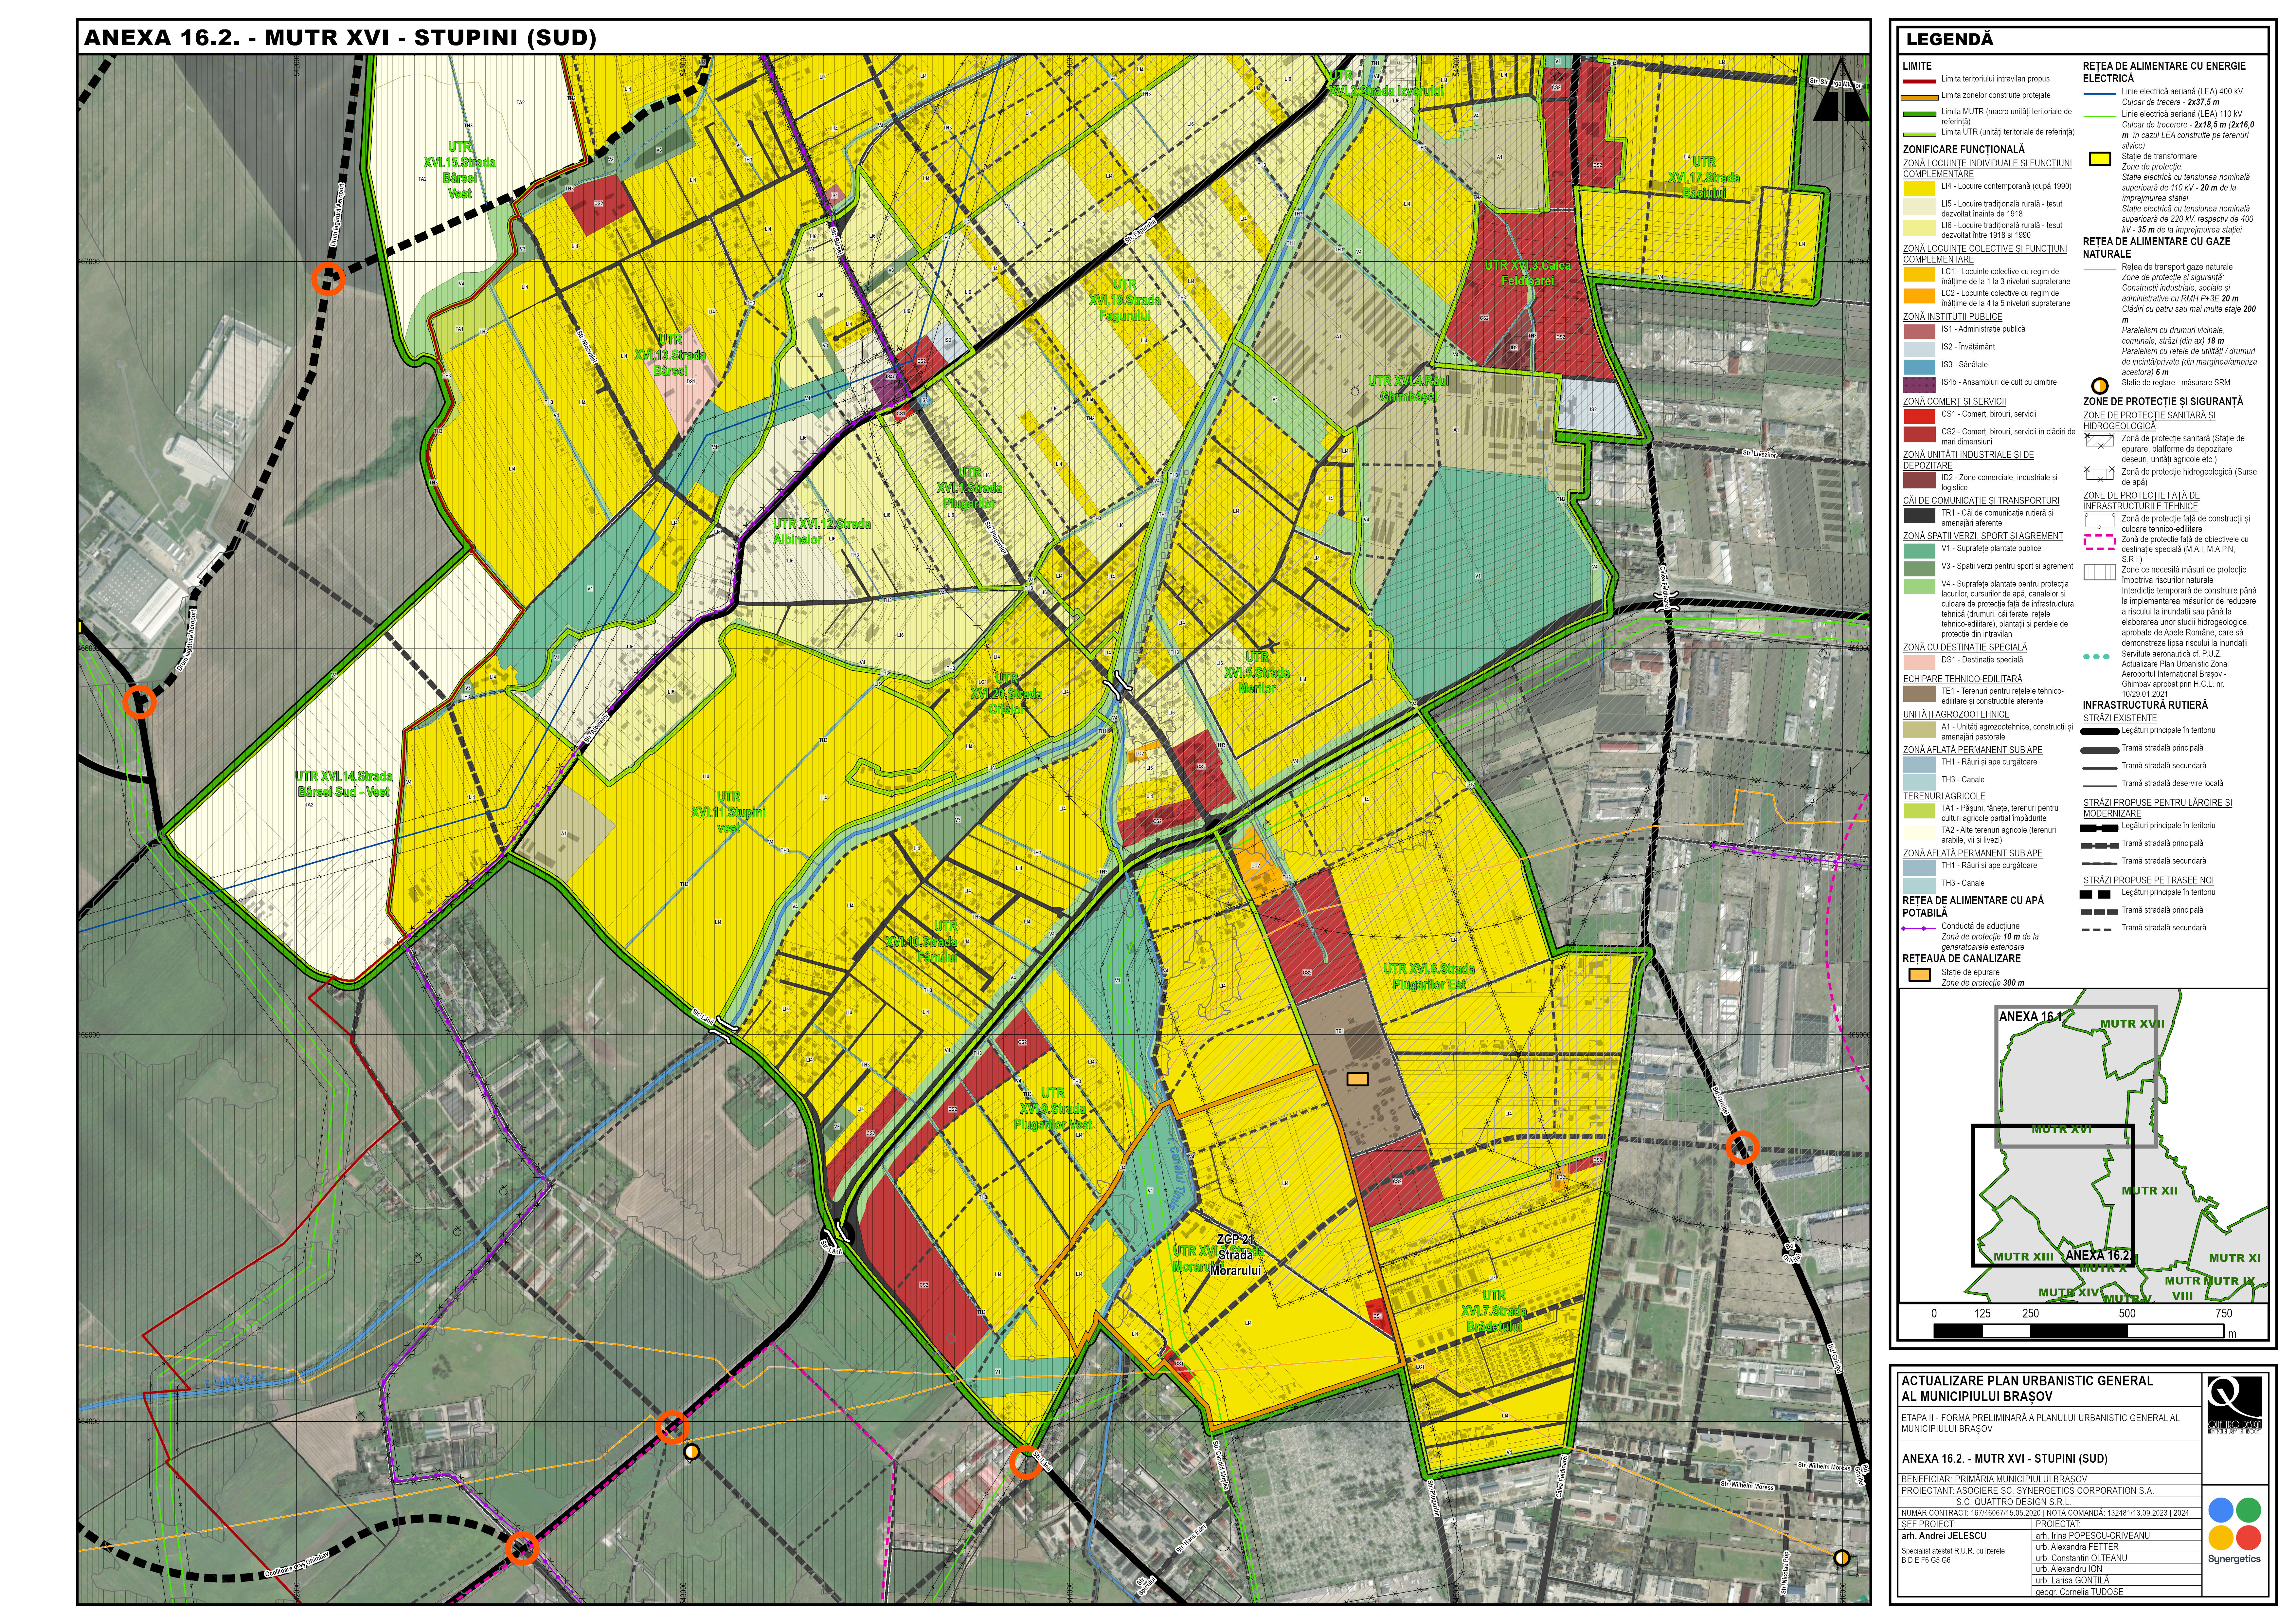Click the scale bar under the inset map

pos(2079,1331)
